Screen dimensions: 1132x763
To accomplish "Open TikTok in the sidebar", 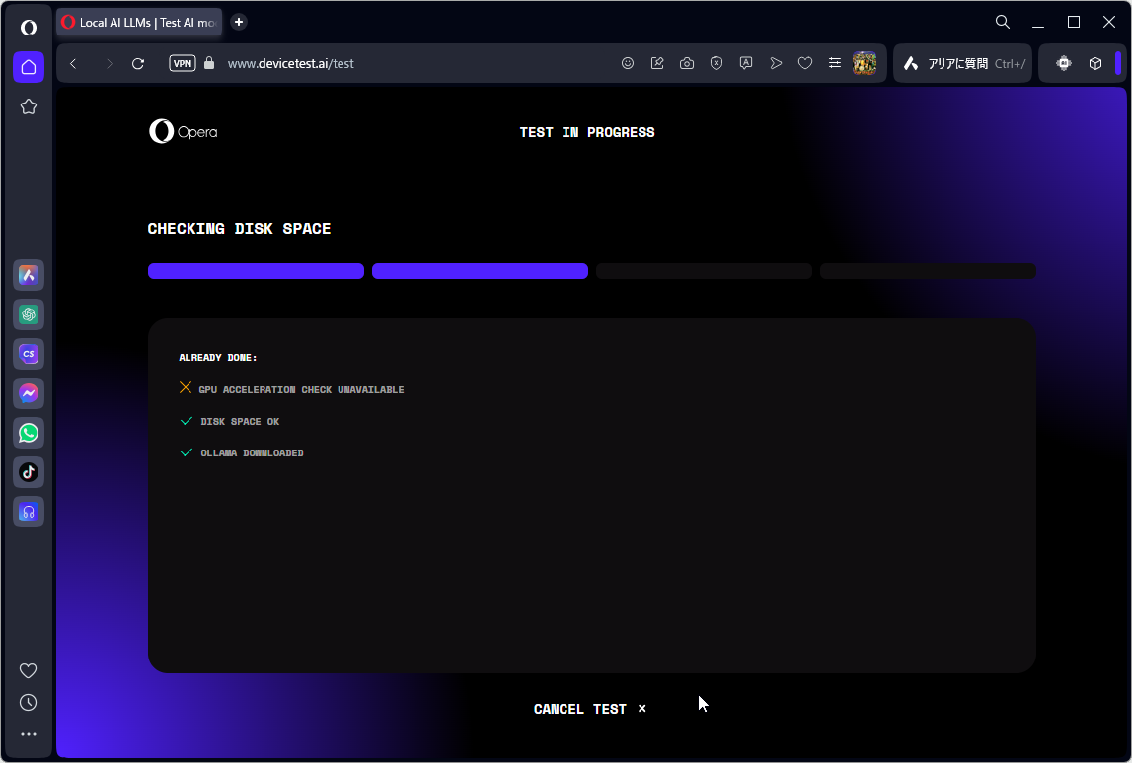I will tap(29, 472).
